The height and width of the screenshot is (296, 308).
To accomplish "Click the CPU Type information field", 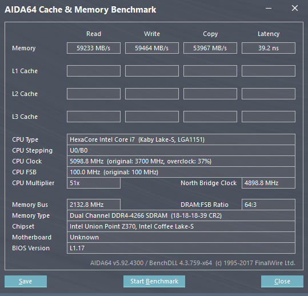I will 181,139.
